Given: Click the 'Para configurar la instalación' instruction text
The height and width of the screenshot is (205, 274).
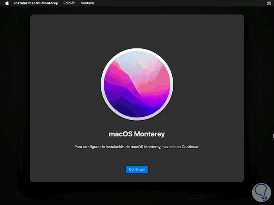Looking at the screenshot, I should (x=137, y=147).
